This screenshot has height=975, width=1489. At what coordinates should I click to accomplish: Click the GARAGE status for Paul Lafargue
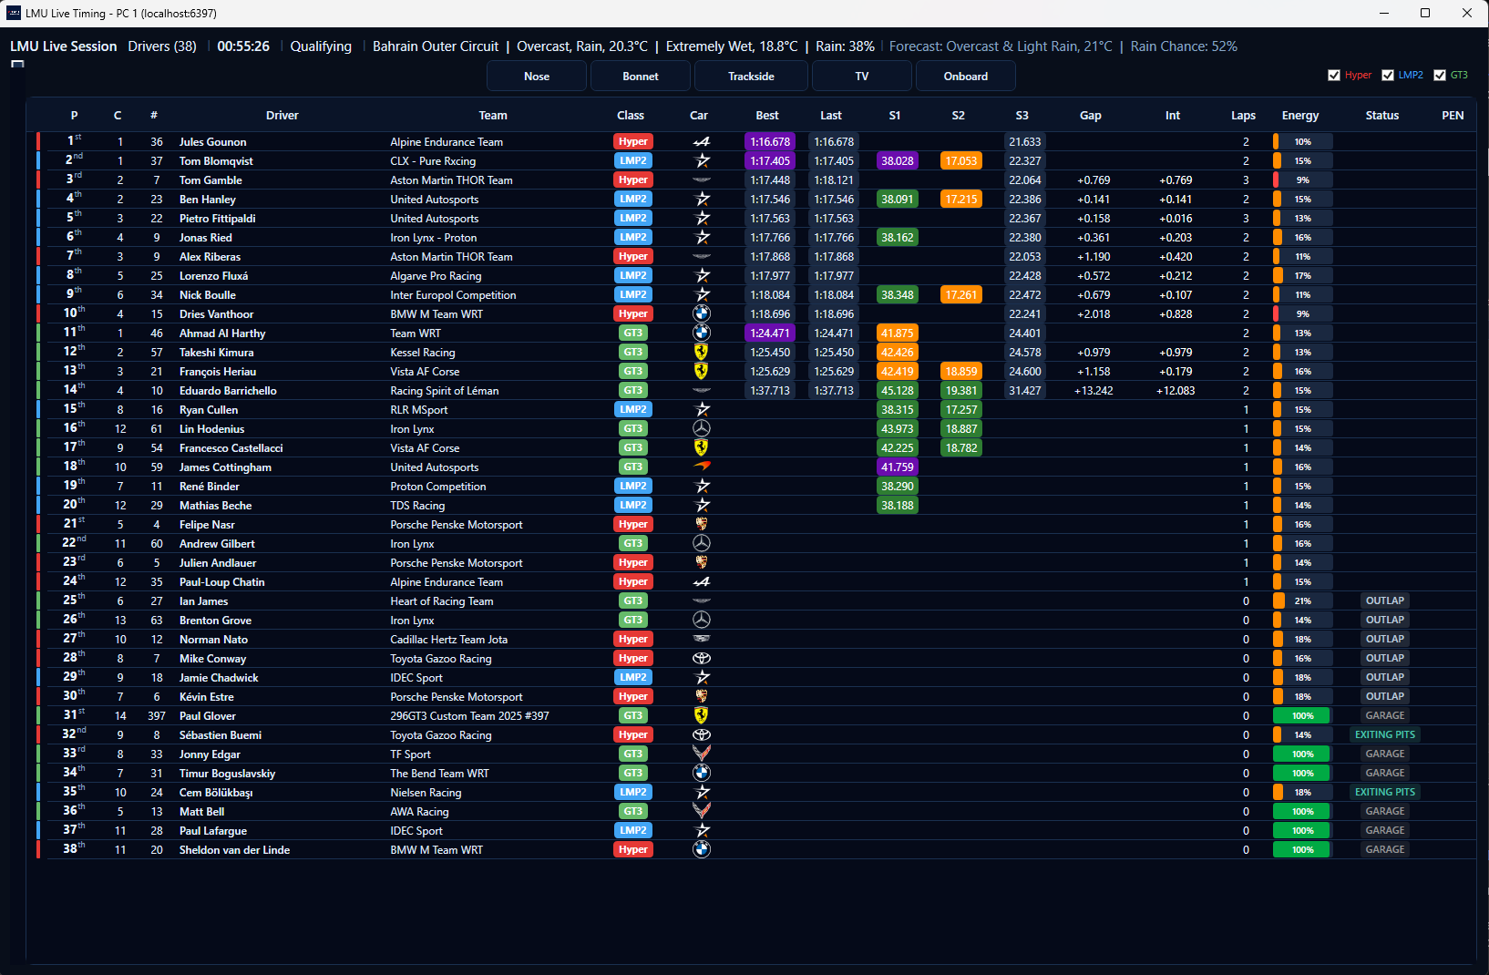1385,830
